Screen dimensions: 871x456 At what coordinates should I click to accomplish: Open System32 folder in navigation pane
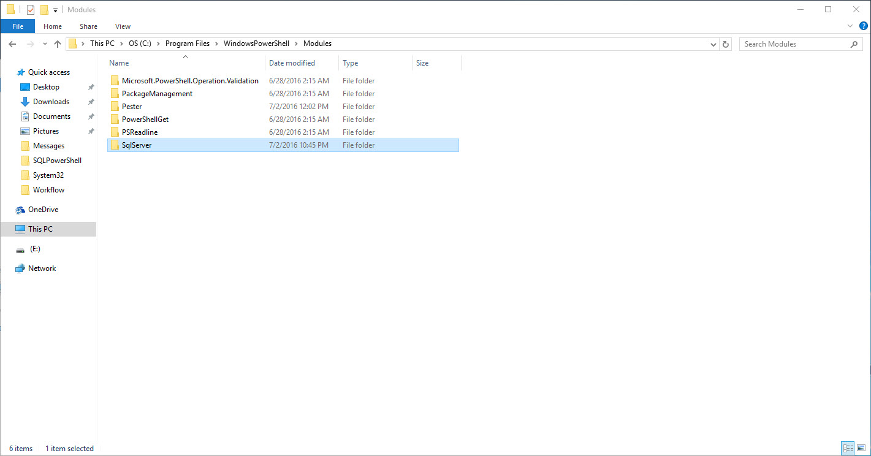[x=48, y=175]
